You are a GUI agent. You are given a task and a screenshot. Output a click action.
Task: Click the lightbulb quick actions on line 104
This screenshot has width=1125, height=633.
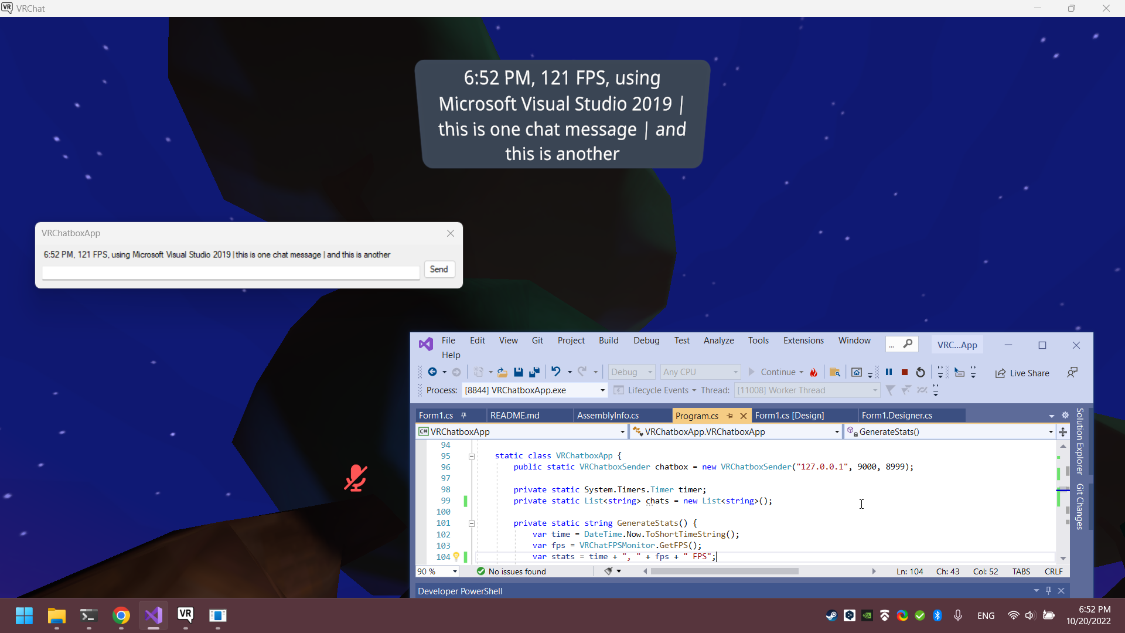tap(456, 557)
